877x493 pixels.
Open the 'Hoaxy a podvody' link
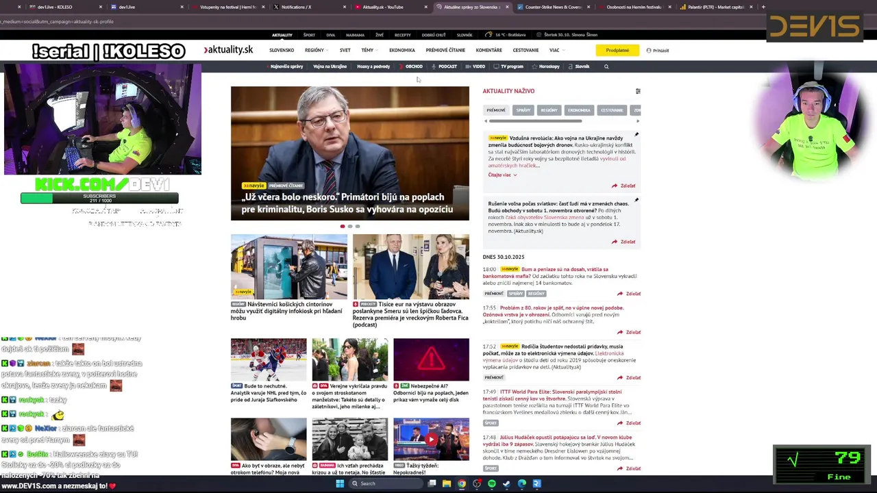(x=373, y=66)
